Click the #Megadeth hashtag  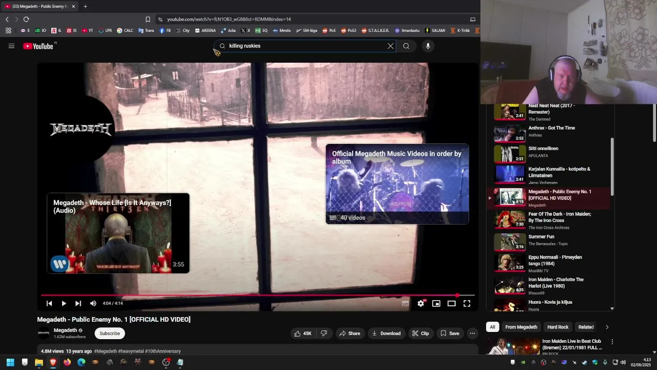tap(105, 351)
